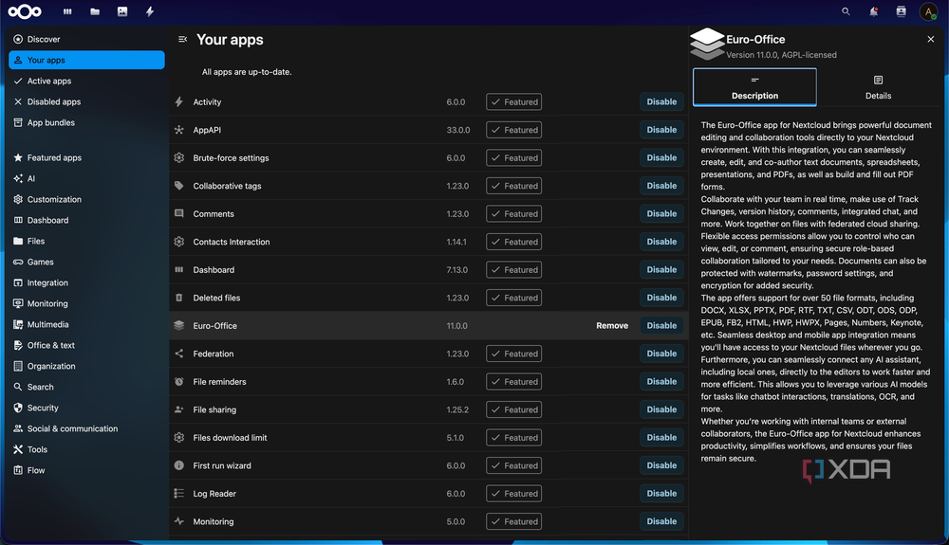949x545 pixels.
Task: Select the Comments speech icon
Action: (x=179, y=213)
